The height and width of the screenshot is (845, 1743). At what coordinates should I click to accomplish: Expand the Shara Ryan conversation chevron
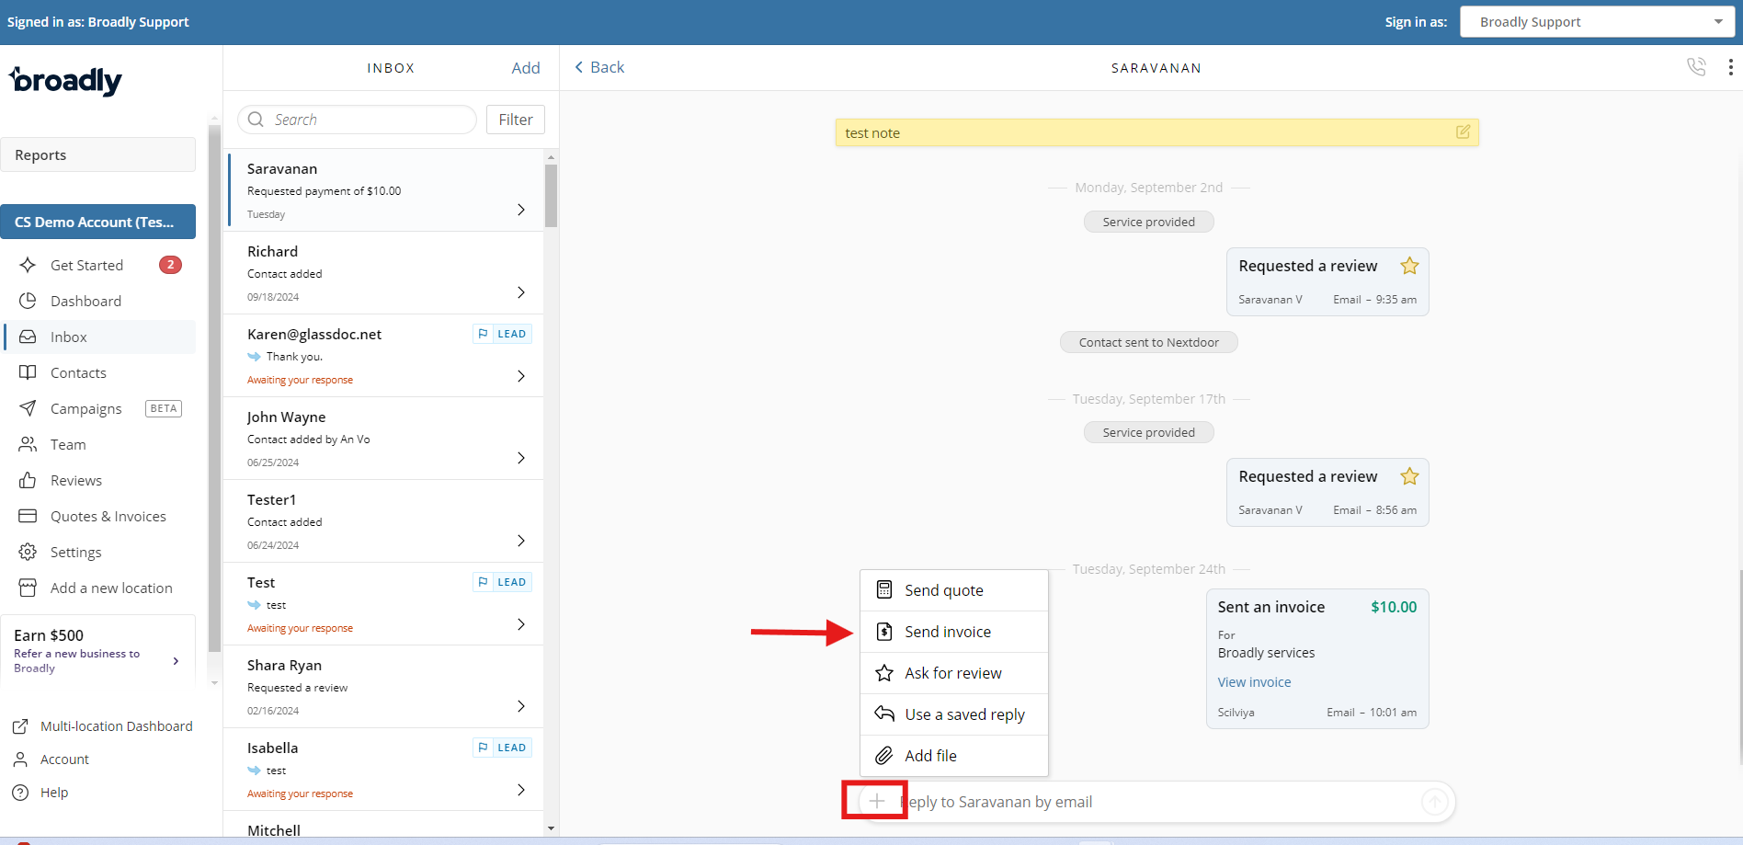click(521, 706)
